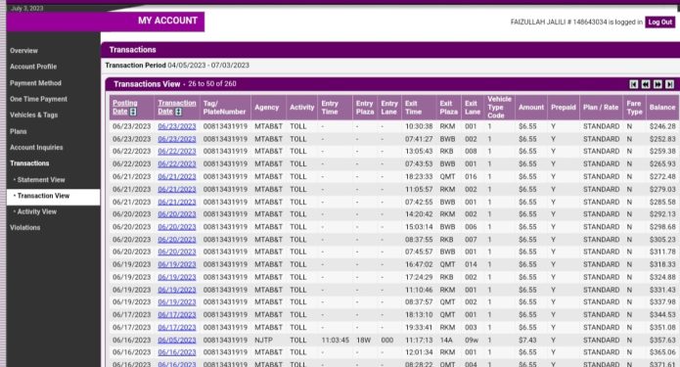Click the Transaction Date column header link

pos(177,107)
